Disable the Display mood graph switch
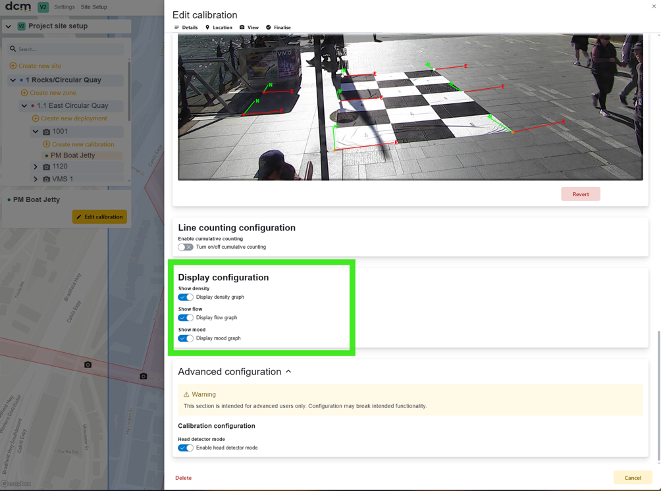Screen dimensions: 661x491 click(186, 338)
